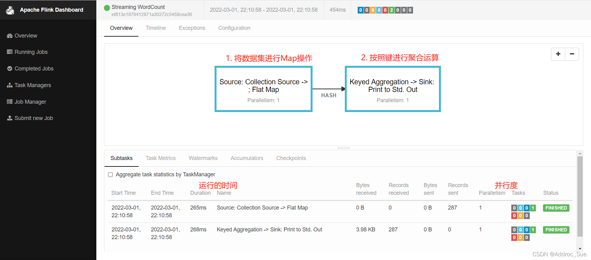Click the 268ms duration value
Screen dimensions: 591x260
[x=198, y=230]
